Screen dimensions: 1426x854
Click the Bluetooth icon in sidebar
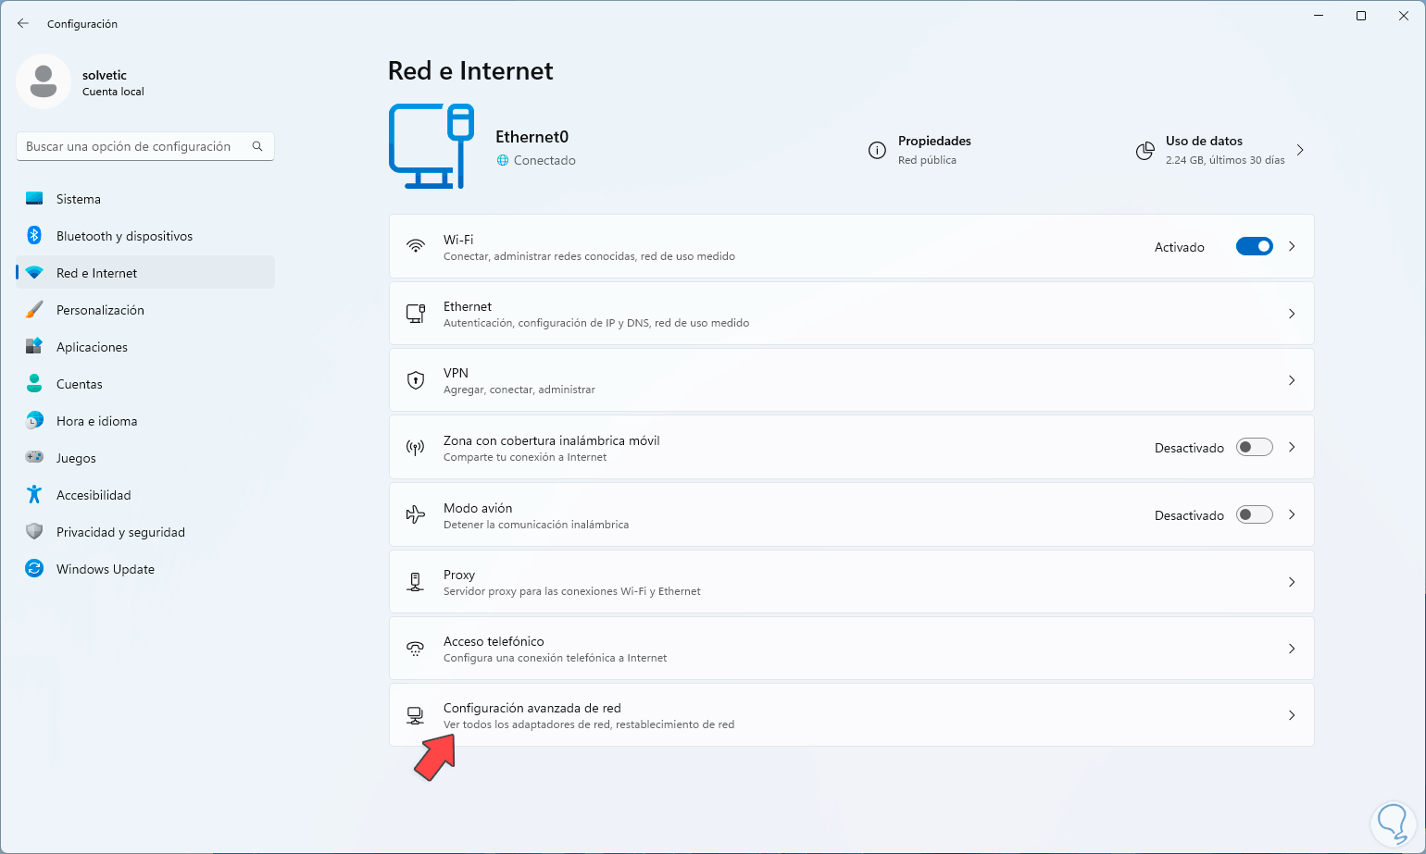(x=34, y=236)
